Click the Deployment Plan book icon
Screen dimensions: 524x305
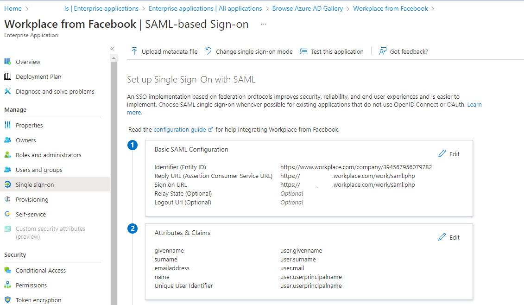pyautogui.click(x=7, y=76)
